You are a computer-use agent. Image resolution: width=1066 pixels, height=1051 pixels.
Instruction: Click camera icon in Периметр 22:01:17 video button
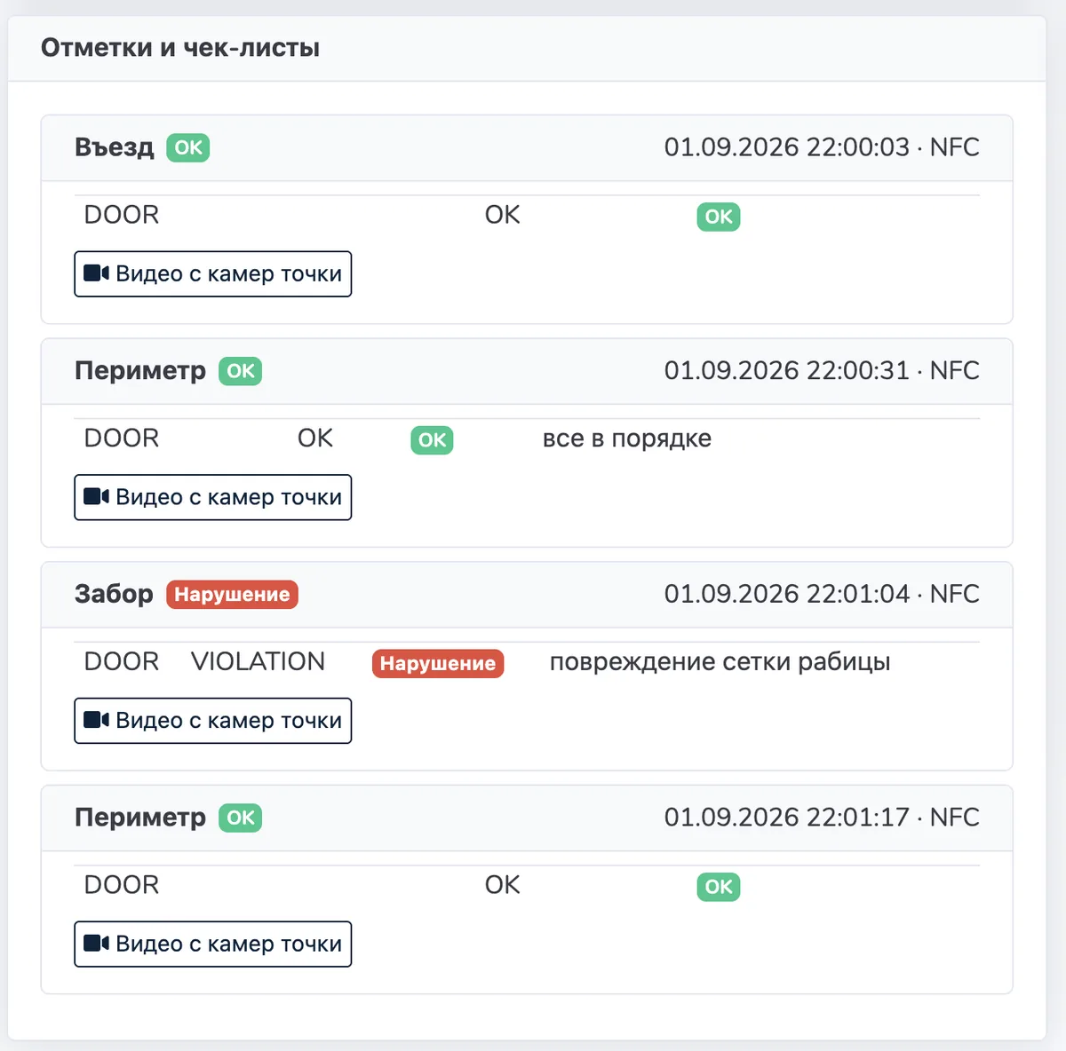96,943
